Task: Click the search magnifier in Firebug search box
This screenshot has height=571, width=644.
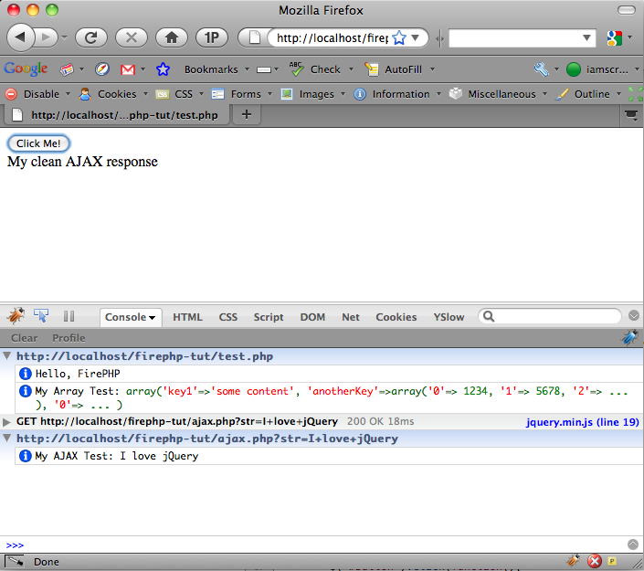Action: pyautogui.click(x=489, y=316)
